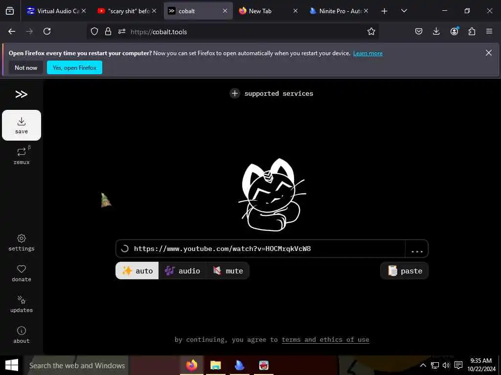Screen dimensions: 501x375
Task: Click the YouTube link input field
Action: (x=260, y=249)
